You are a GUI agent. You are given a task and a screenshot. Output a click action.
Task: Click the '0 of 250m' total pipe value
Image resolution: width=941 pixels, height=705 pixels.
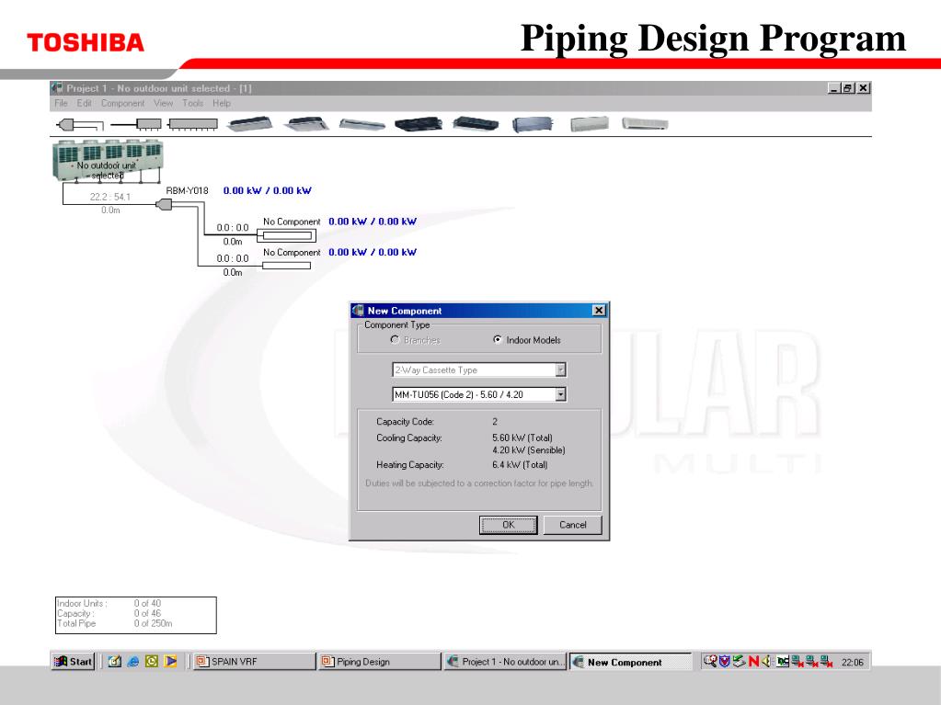[153, 623]
